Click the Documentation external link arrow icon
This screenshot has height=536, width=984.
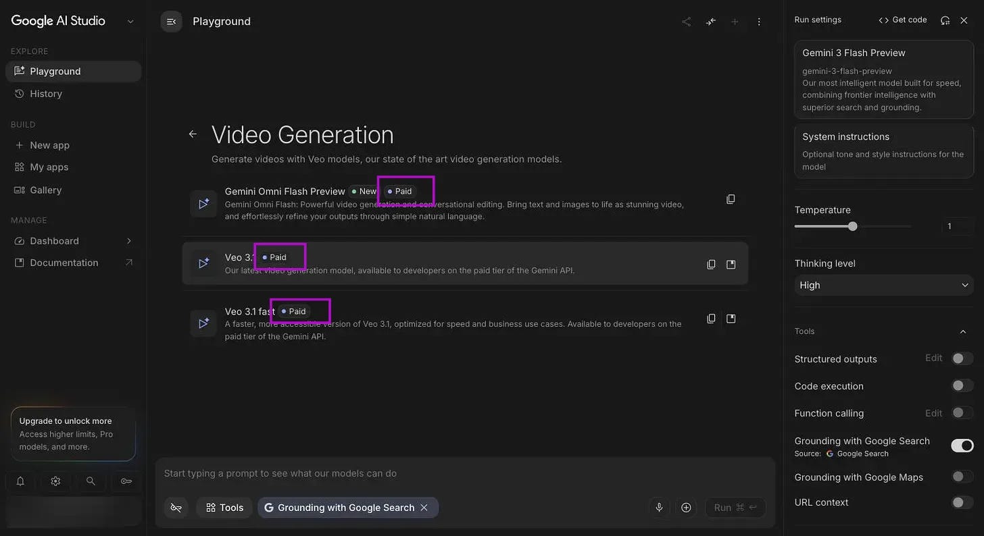[129, 263]
